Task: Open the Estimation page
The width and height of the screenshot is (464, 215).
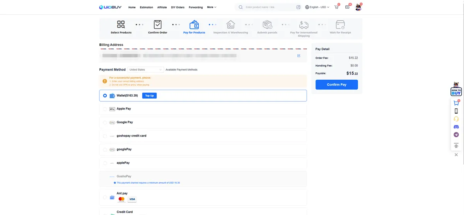Action: pos(147,7)
